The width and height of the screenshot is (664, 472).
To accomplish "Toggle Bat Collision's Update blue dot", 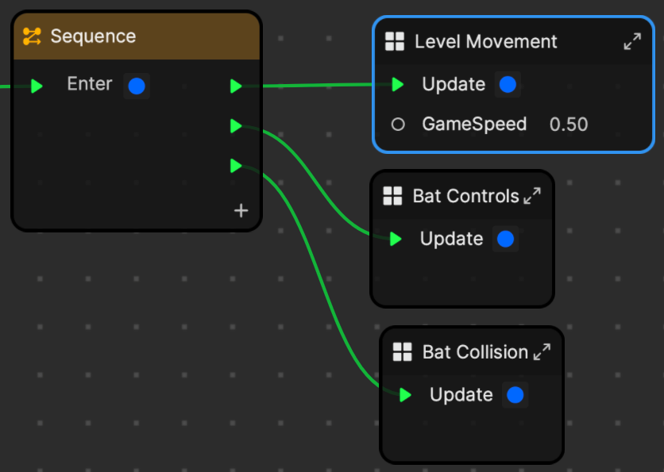I will pyautogui.click(x=515, y=395).
